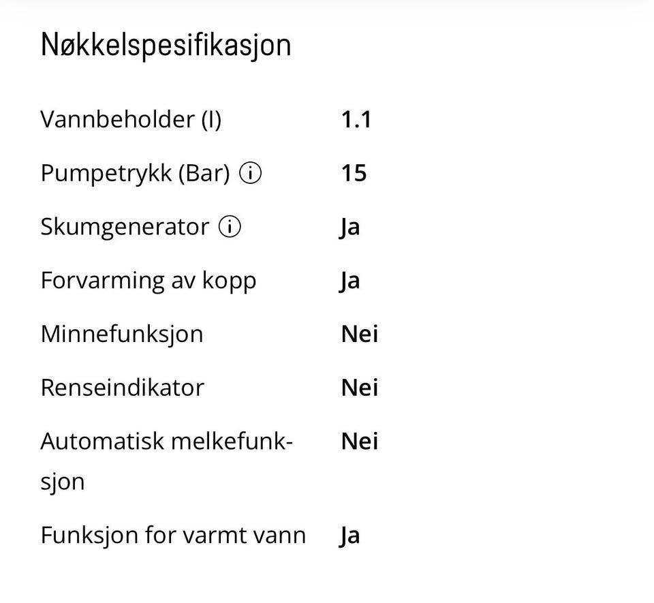Open the Skumgenerator info icon
Screen dimensions: 654x603
[230, 227]
